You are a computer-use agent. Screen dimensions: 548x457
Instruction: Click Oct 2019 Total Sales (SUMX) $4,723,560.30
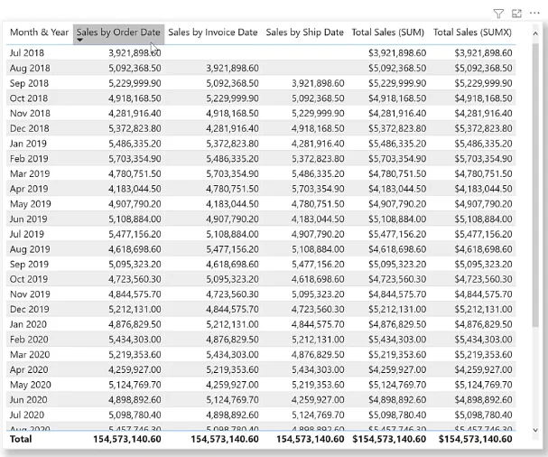483,279
